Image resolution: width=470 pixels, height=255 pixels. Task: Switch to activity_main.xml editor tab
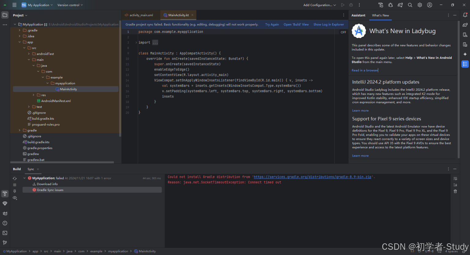coord(139,15)
